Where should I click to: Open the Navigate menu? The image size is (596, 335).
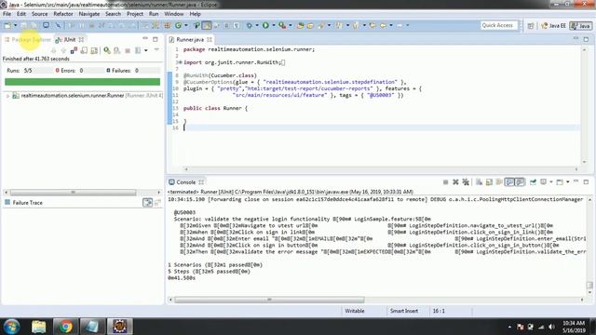[x=89, y=14]
